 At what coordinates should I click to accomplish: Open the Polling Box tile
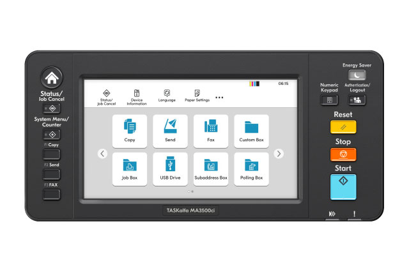pyautogui.click(x=251, y=169)
